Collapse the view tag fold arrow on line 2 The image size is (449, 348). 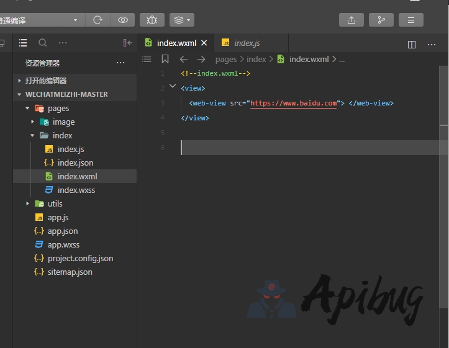coord(172,87)
